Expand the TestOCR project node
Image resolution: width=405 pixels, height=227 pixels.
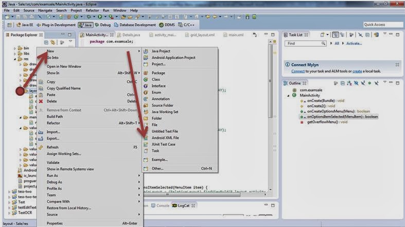click(x=9, y=213)
